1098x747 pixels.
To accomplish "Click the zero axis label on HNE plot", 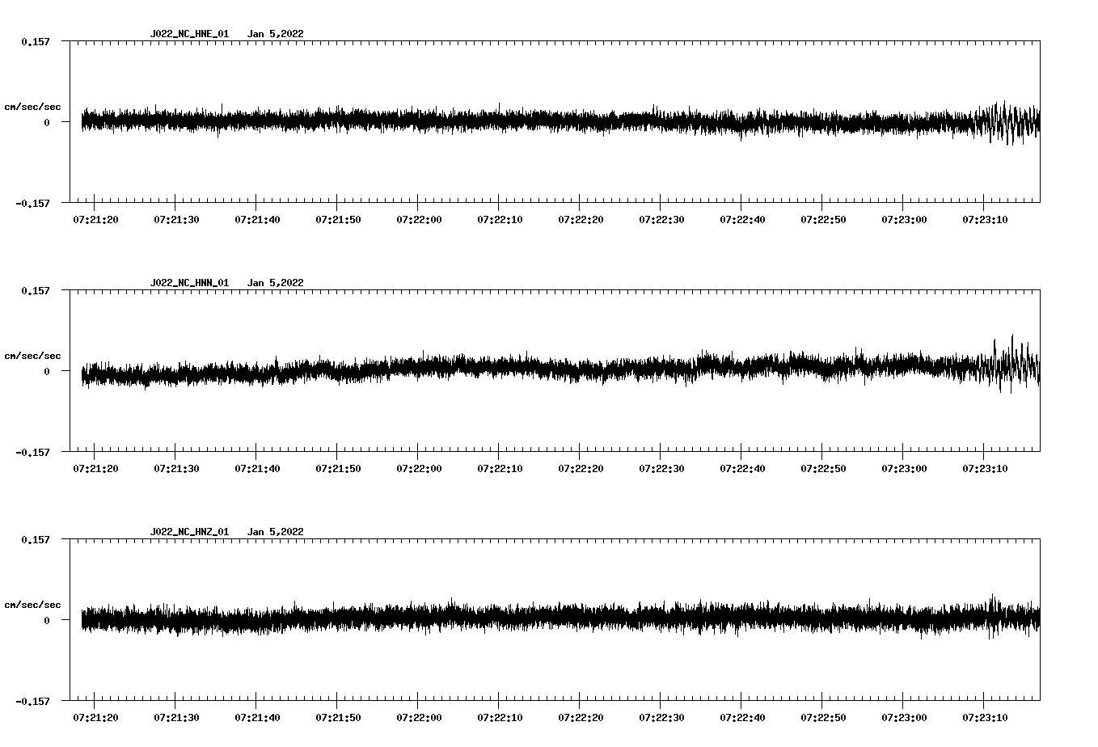I will tap(47, 122).
